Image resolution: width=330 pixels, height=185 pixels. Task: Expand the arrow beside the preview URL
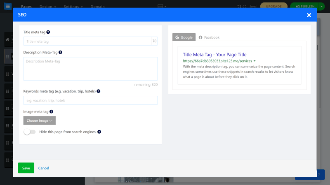click(255, 61)
